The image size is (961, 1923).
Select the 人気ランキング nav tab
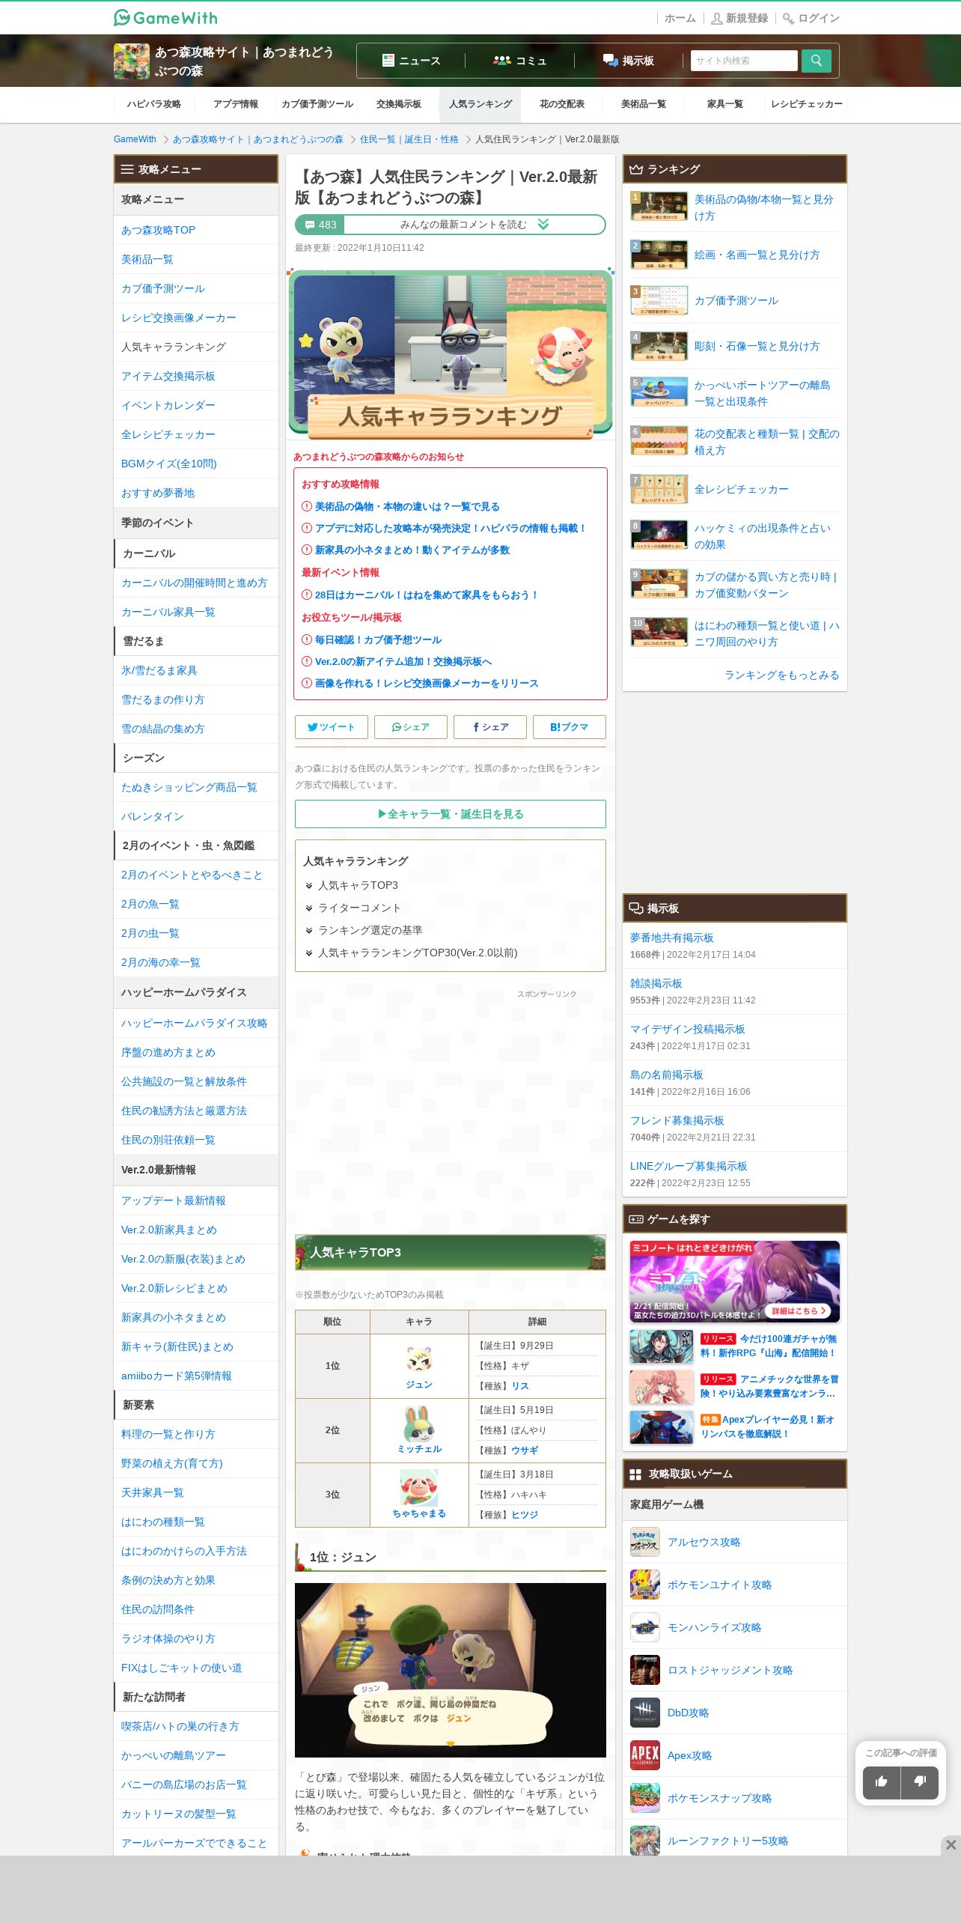point(481,104)
